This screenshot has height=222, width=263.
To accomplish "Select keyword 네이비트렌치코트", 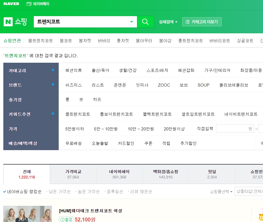I will click(241, 114).
